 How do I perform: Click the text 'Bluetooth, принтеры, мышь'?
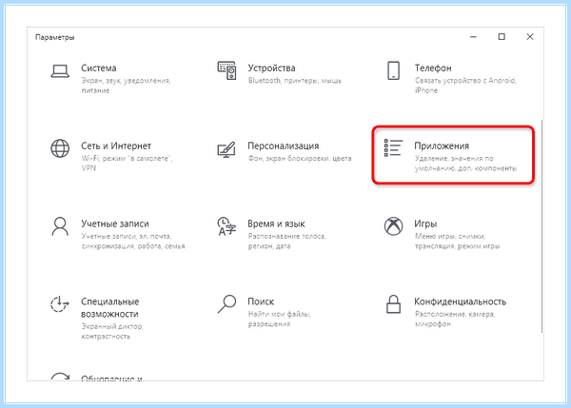pos(295,81)
